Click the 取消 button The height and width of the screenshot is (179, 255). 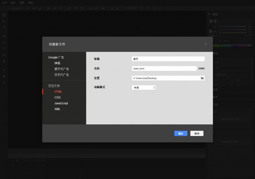coord(197,133)
